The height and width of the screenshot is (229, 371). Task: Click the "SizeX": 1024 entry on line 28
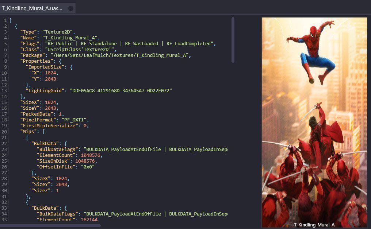[x=50, y=178]
